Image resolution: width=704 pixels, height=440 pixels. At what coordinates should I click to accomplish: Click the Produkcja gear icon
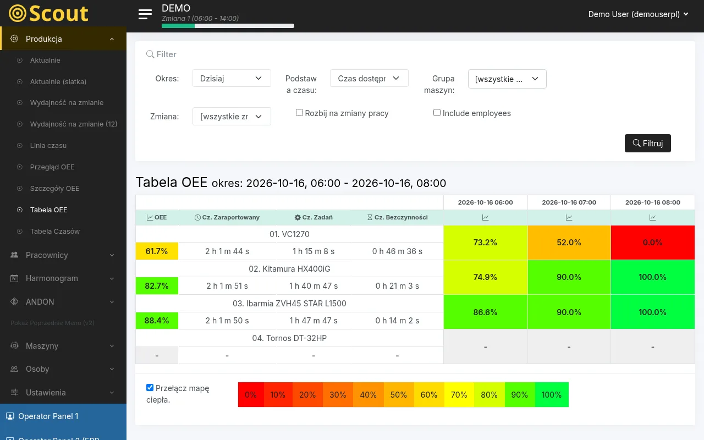click(14, 39)
